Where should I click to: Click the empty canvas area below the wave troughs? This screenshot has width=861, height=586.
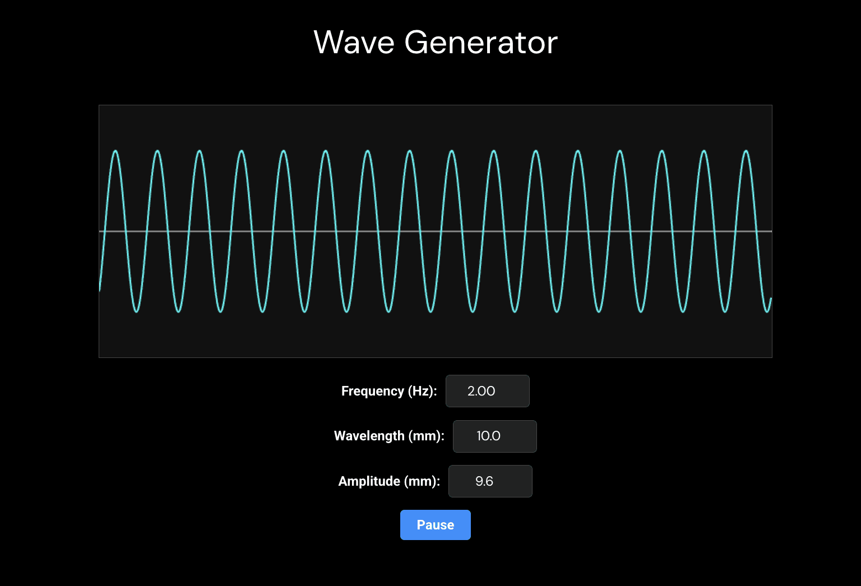(x=435, y=336)
